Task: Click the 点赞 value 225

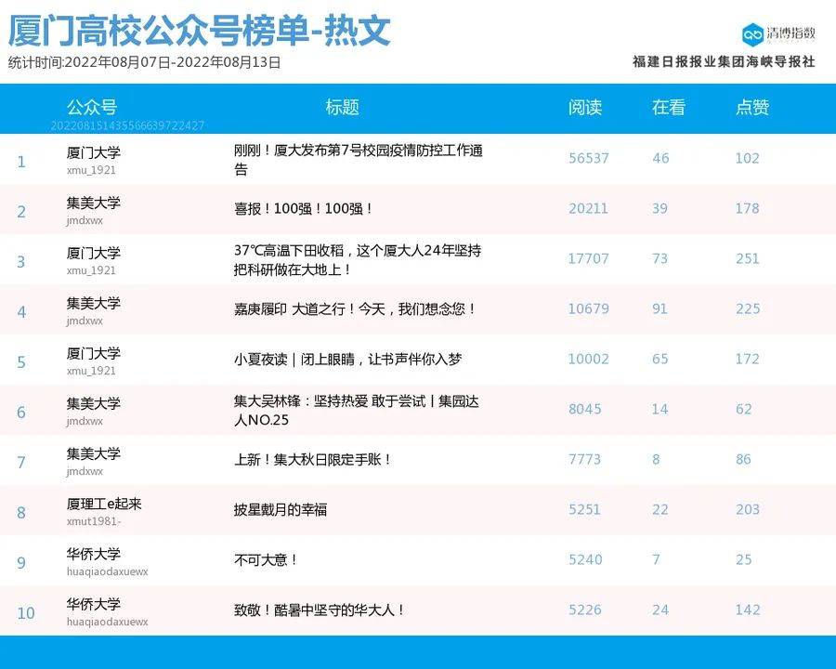Action: [x=748, y=308]
